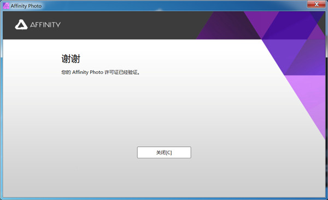Click the bright violet triangle near the top right
This screenshot has width=328, height=200.
261,21
